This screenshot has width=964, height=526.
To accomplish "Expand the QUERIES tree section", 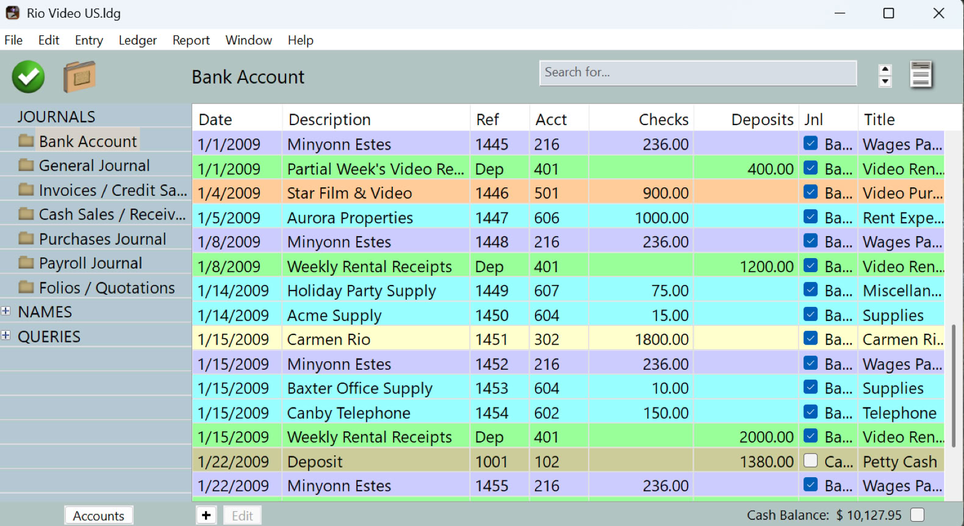I will click(x=5, y=336).
